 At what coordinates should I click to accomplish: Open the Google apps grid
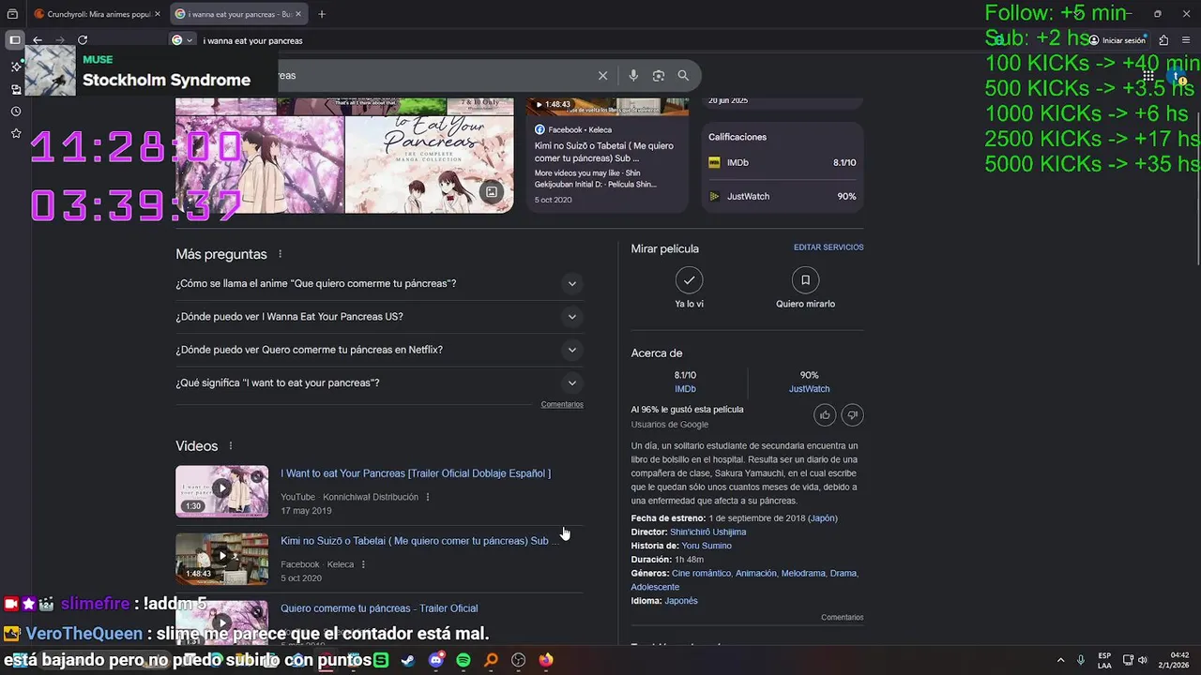[1148, 76]
